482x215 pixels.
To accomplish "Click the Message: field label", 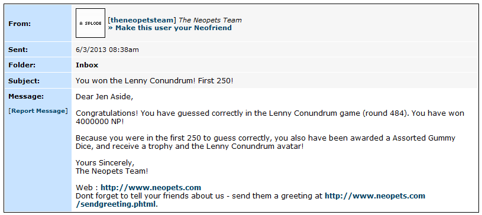I will (26, 96).
